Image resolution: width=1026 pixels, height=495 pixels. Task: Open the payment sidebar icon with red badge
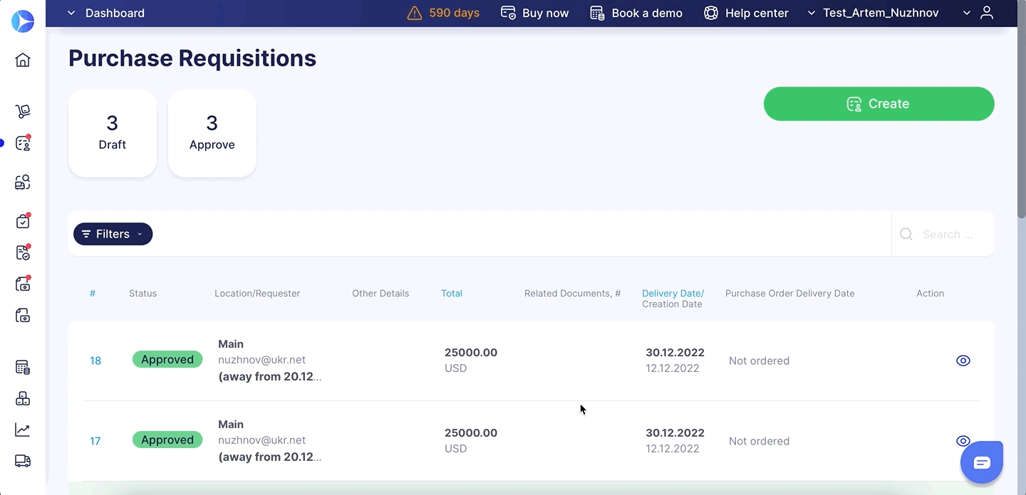23,284
